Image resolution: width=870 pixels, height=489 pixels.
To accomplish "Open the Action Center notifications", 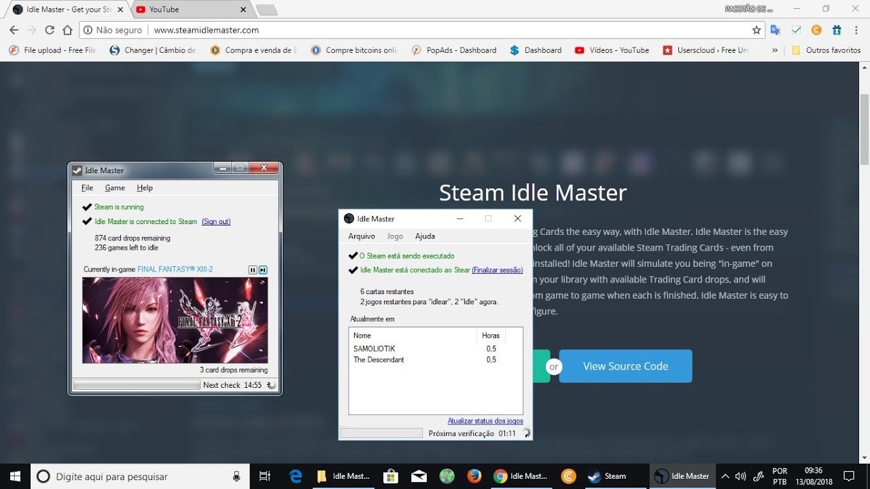I will click(x=848, y=476).
